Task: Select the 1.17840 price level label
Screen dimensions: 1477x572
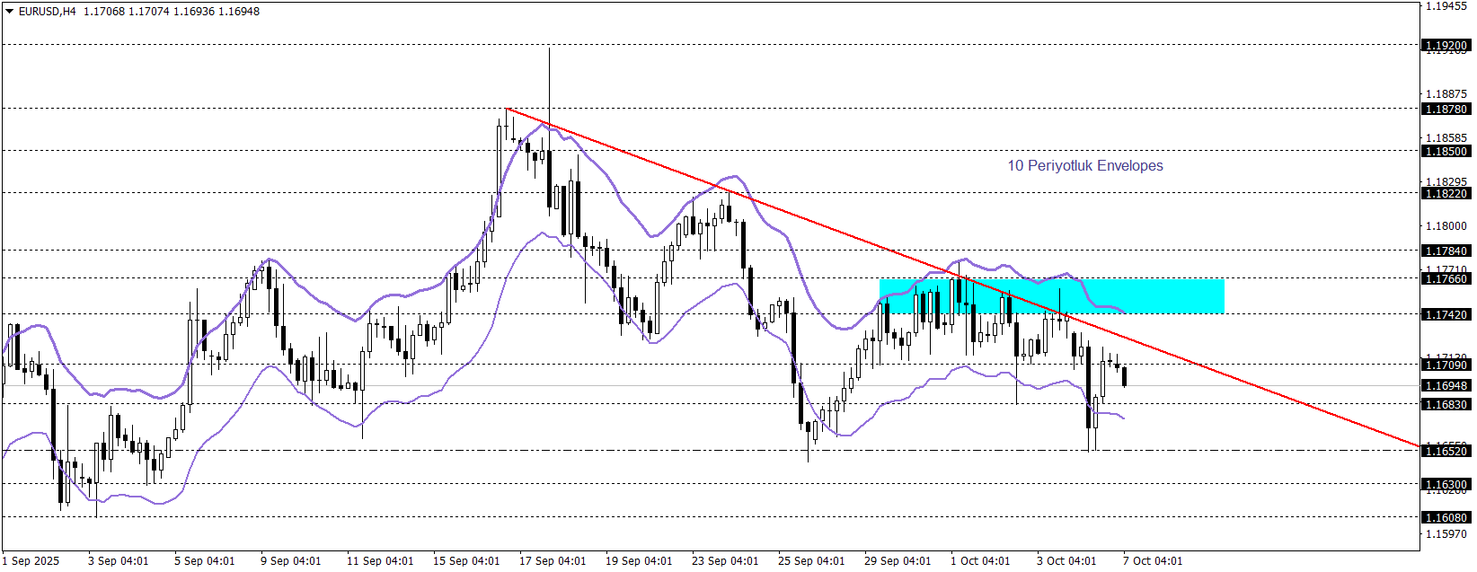Action: (x=1446, y=251)
